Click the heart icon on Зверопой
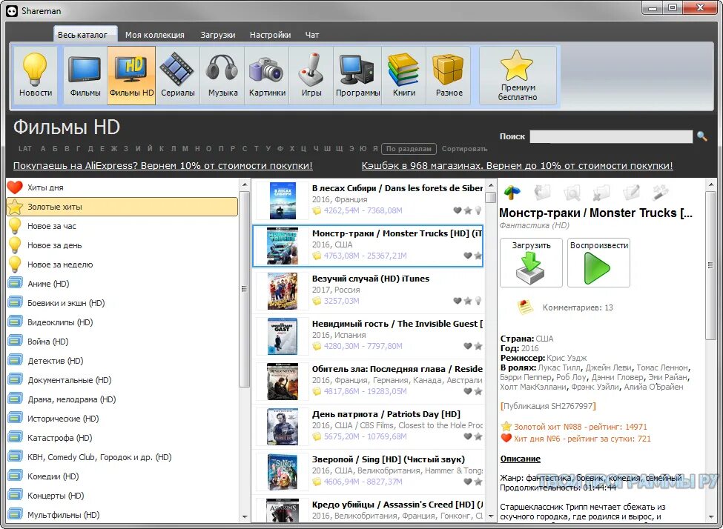 pos(468,482)
